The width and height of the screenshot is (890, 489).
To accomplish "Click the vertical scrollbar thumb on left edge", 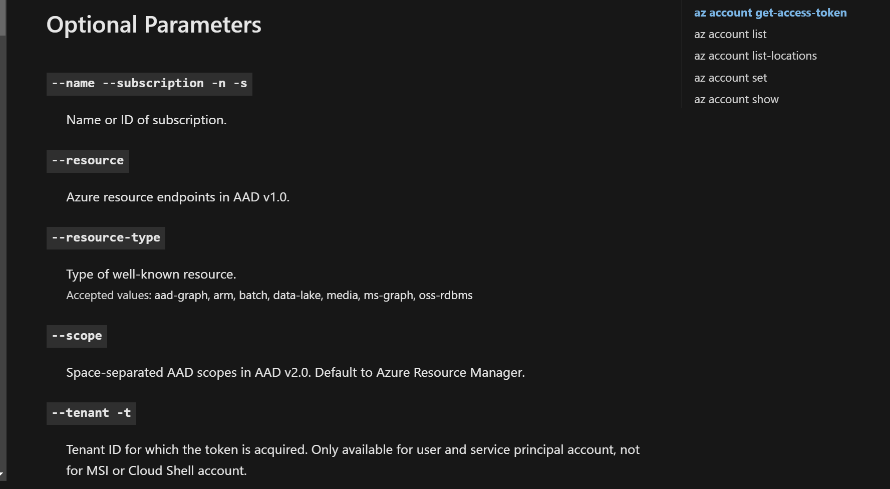I will point(3,18).
